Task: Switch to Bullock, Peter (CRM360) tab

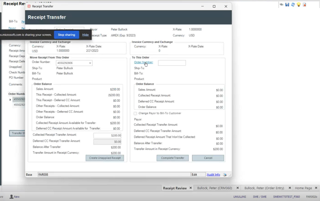Action: point(215,188)
